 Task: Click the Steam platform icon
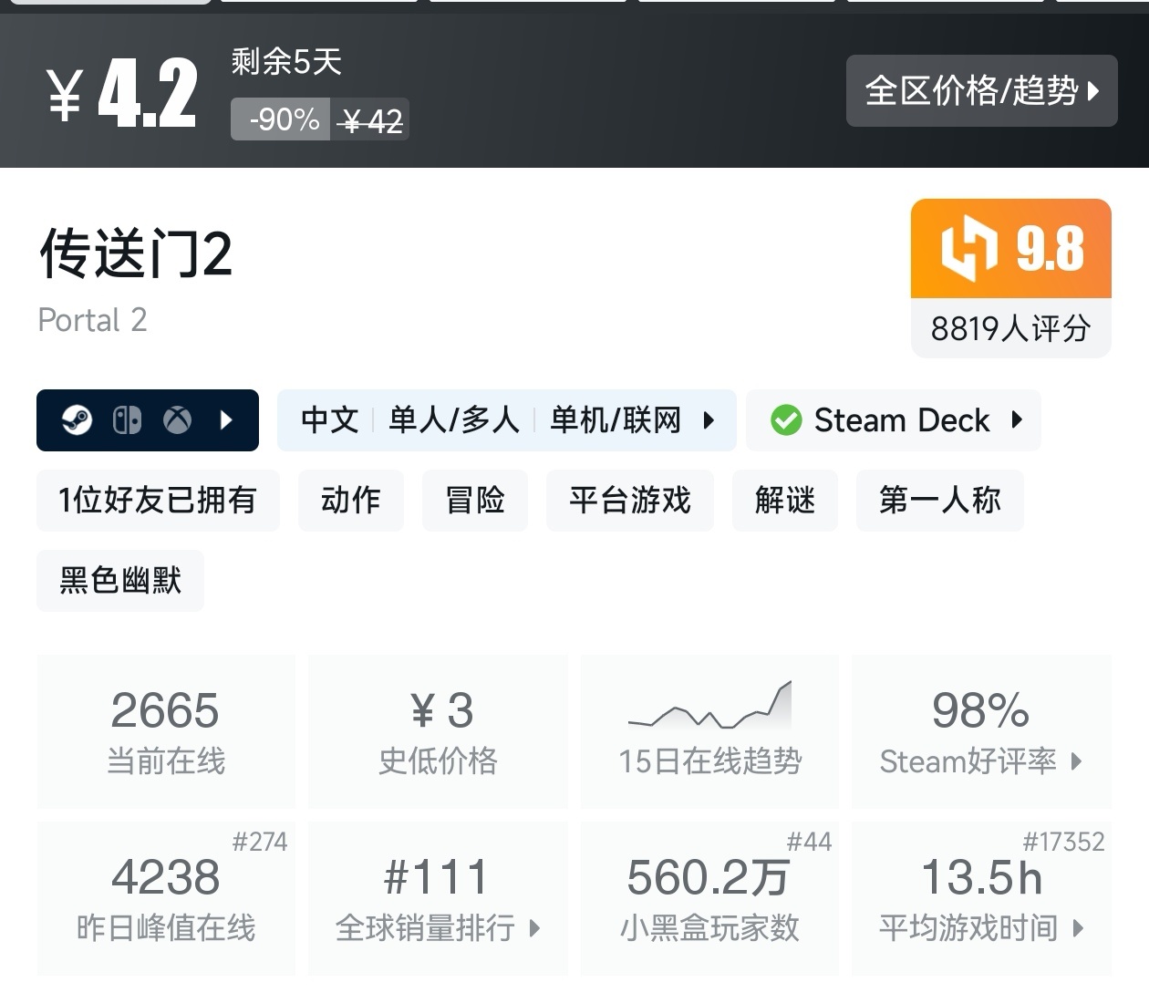pos(77,420)
